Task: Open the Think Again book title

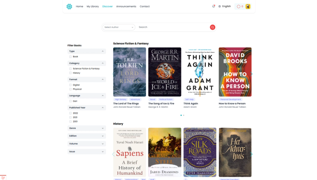Action: tap(191, 104)
